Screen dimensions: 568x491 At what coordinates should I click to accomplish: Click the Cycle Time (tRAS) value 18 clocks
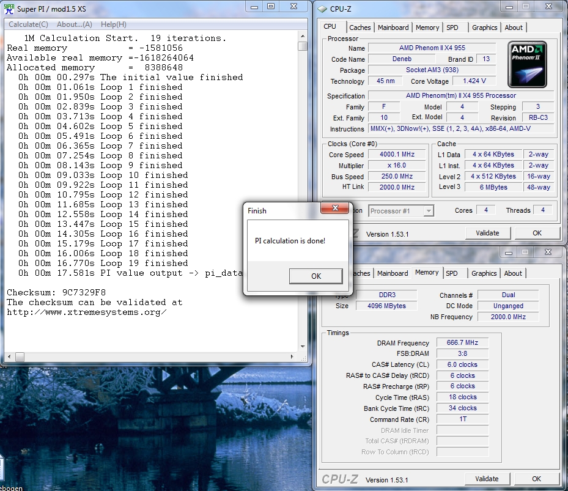462,397
